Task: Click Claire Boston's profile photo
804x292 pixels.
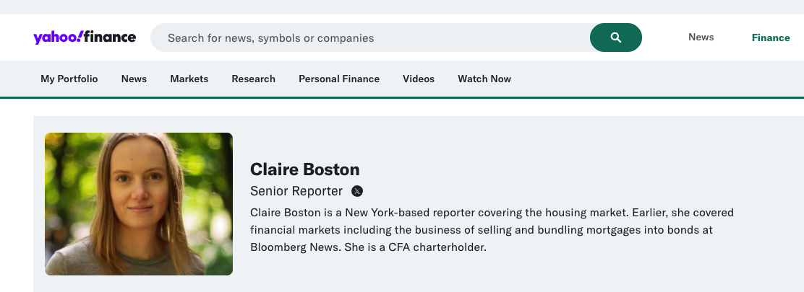Action: tap(139, 204)
